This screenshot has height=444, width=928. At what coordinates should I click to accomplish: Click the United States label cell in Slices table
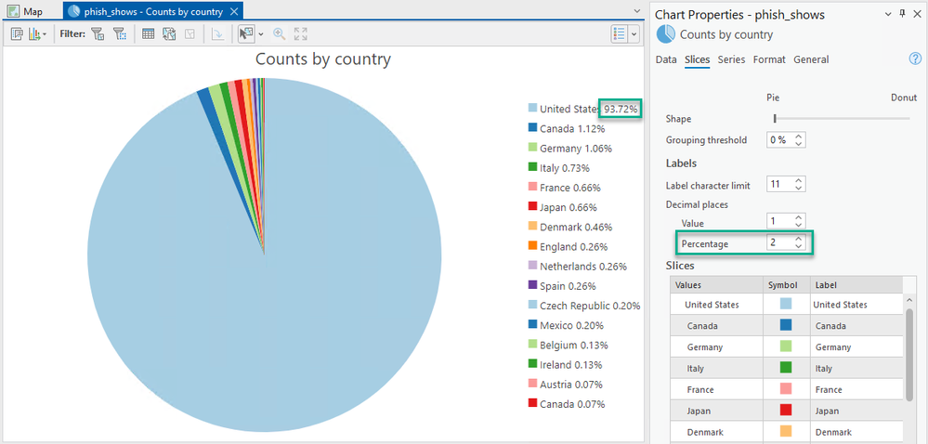click(x=856, y=305)
